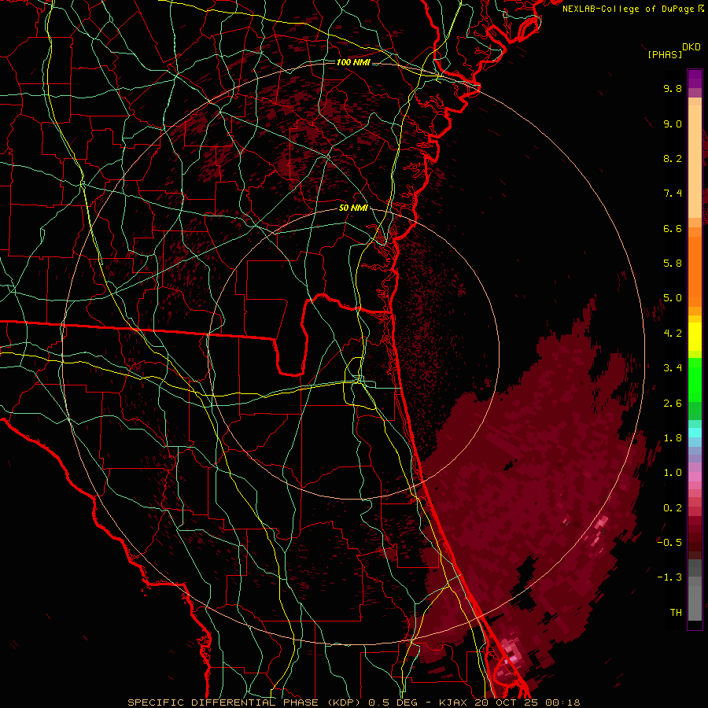Screen dimensions: 708x708
Task: Select the "6.6" color scale value
Action: tap(673, 228)
